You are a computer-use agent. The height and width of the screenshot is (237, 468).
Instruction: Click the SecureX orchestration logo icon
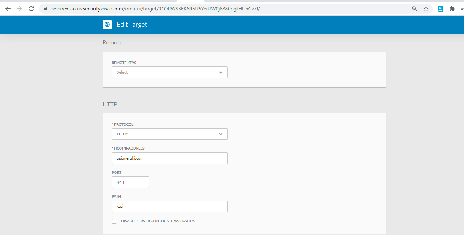107,25
